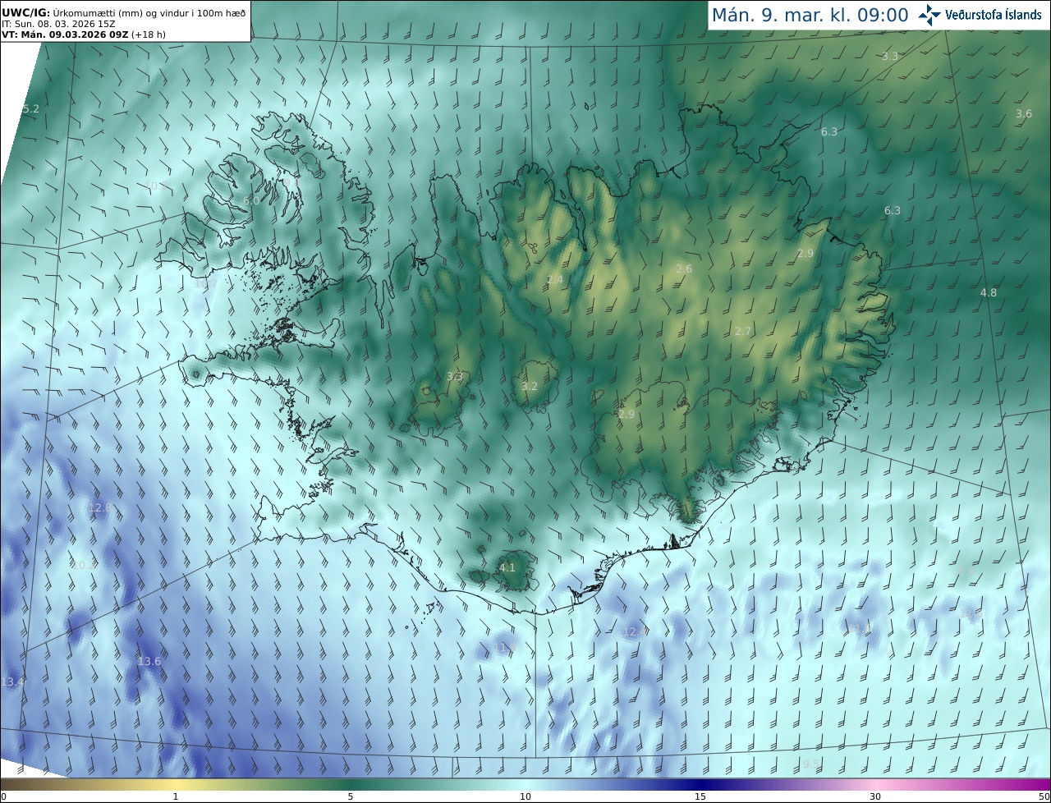The height and width of the screenshot is (803, 1051).
Task: Click the VT: Mán. 09.03.2026 09Z line
Action: (x=83, y=34)
